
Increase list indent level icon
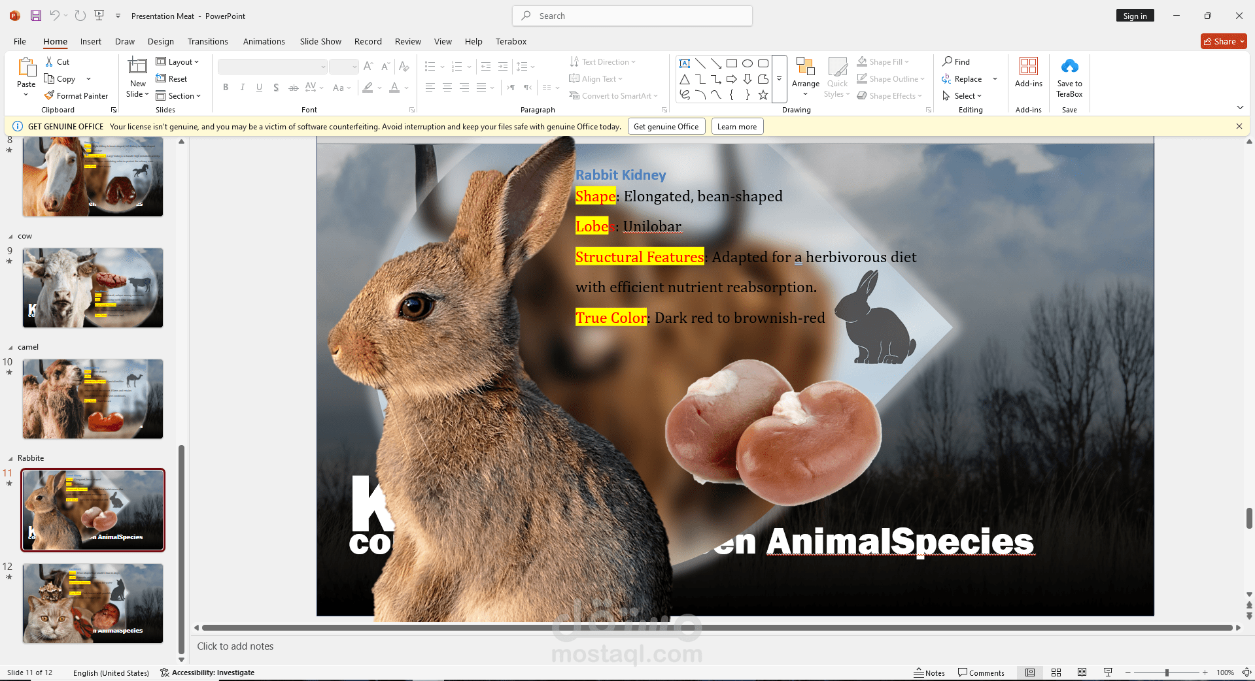503,67
